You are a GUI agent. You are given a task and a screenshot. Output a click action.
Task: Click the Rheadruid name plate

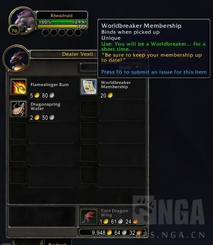coord(62,15)
